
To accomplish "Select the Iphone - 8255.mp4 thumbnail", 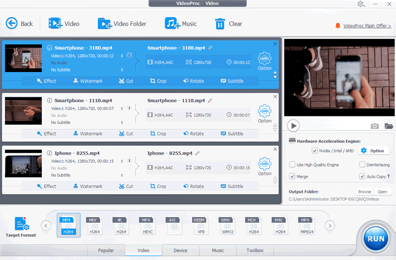I will [23, 163].
